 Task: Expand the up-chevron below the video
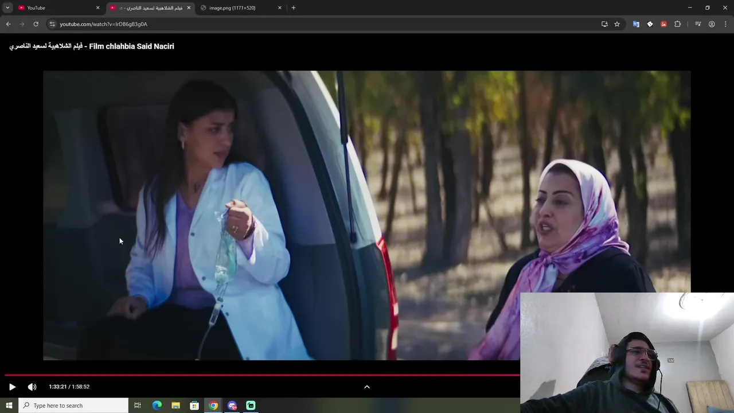click(x=367, y=387)
